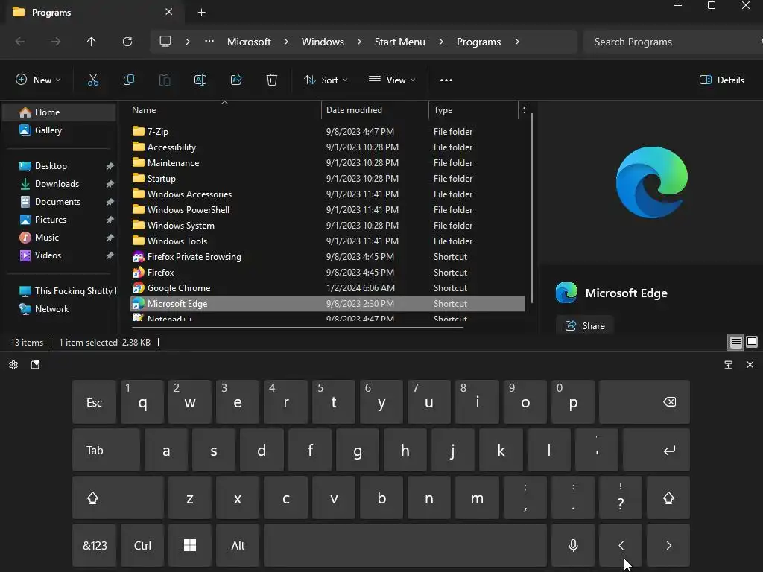Tap the left arrow key
Screen dimensions: 763x572
pos(621,545)
